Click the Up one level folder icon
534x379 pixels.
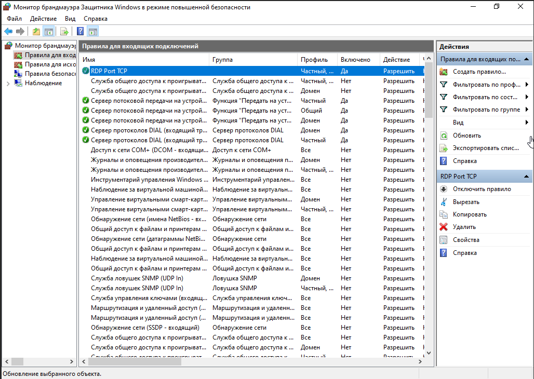pyautogui.click(x=36, y=31)
